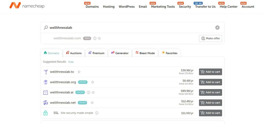The image size is (265, 124).
Task: Click the Suggested Results heading
Action: click(x=55, y=62)
